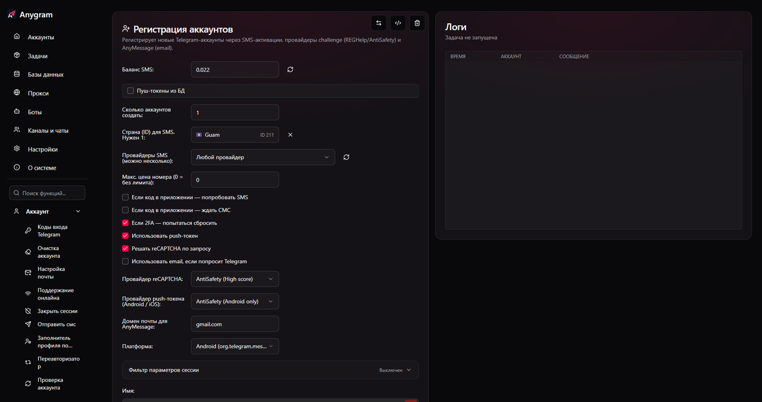Click the robot icon for Боты
This screenshot has height=402, width=762.
pyautogui.click(x=17, y=112)
